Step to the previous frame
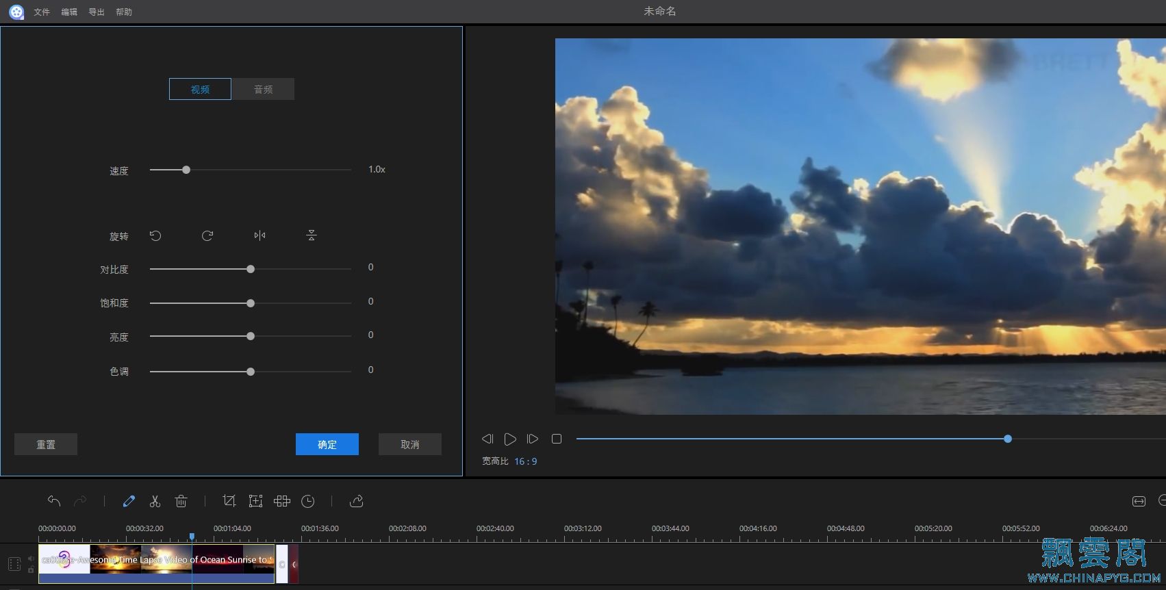The image size is (1166, 590). (x=487, y=439)
